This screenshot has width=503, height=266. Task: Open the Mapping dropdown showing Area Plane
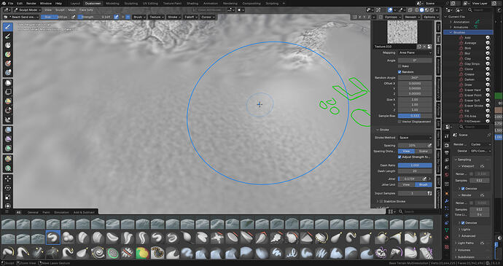pos(415,52)
